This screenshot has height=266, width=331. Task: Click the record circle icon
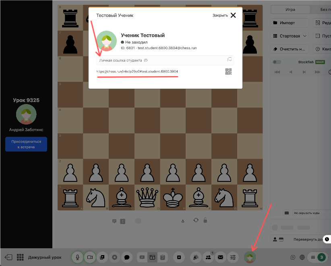[114, 257]
